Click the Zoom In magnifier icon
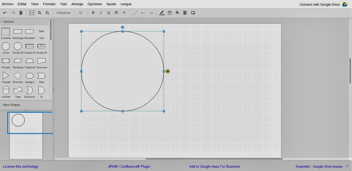Viewport: 352px width, 171px height. click(39, 13)
